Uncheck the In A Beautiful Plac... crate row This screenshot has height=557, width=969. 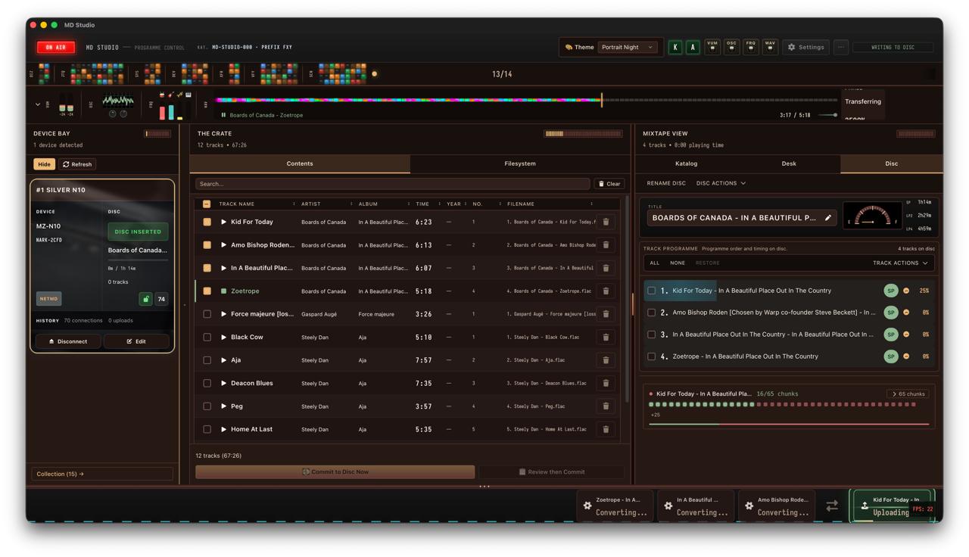click(x=207, y=268)
